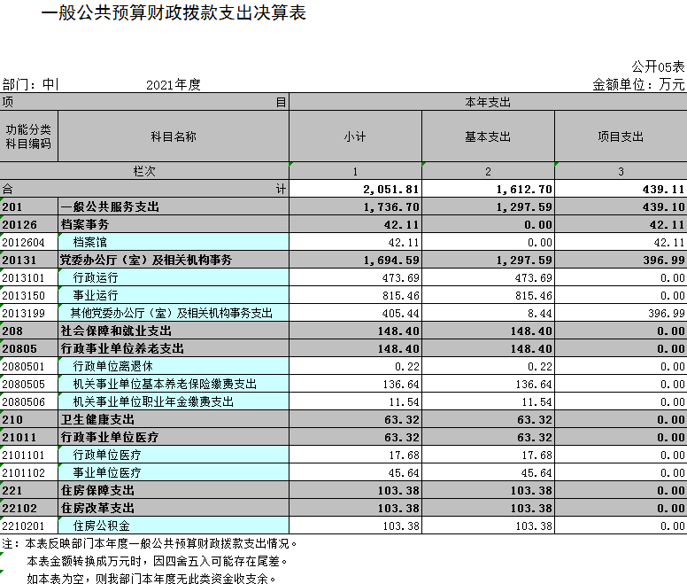Select code cell 20126

click(28, 224)
